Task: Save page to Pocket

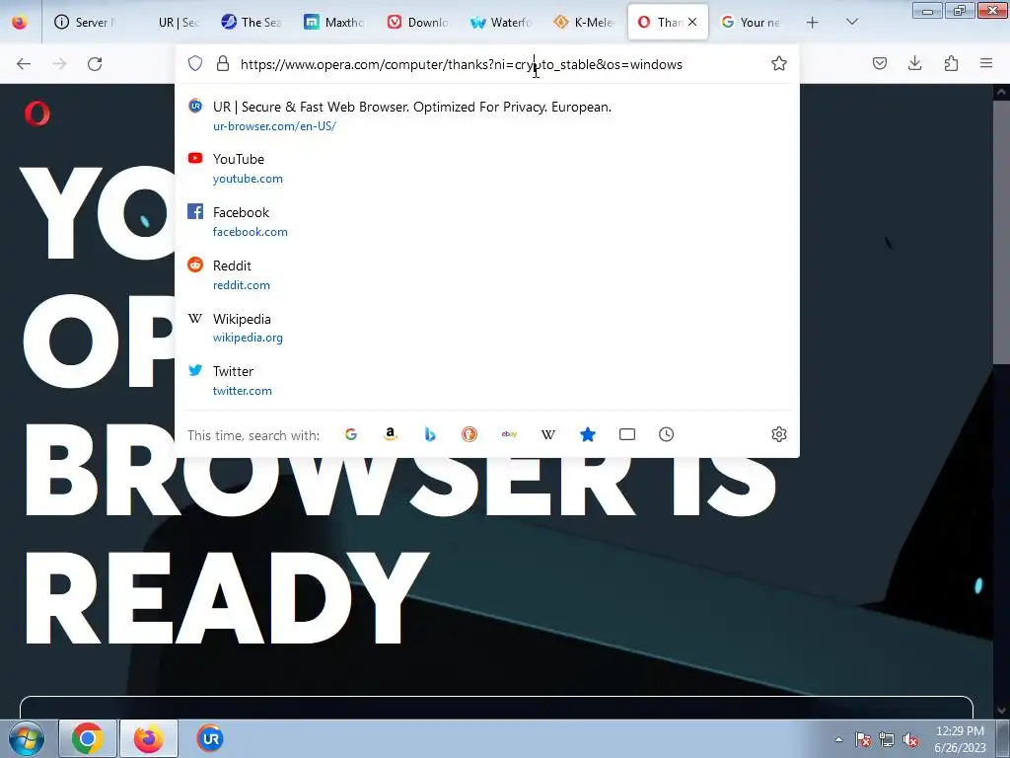Action: 879,63
